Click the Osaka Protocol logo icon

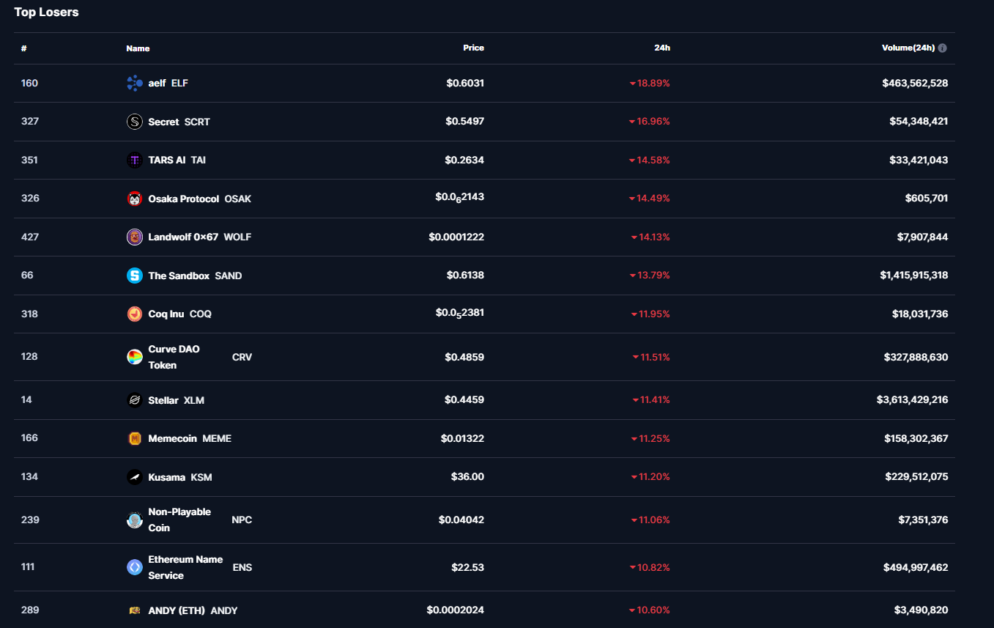135,199
